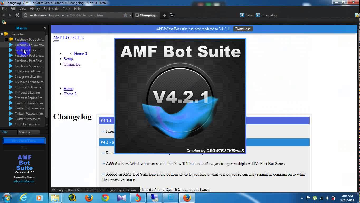
Task: Click play icon beside Twitter Retweets.iim
Action: click(x=11, y=114)
